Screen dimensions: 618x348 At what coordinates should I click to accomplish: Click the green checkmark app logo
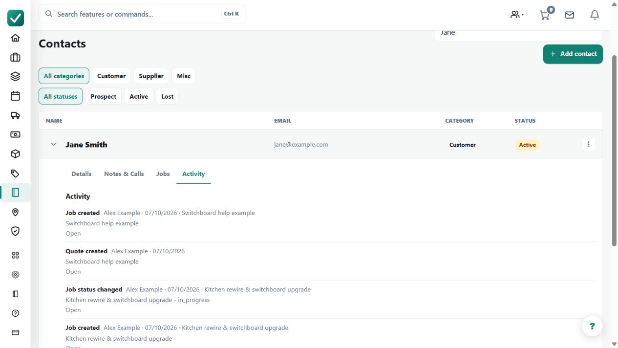16,18
